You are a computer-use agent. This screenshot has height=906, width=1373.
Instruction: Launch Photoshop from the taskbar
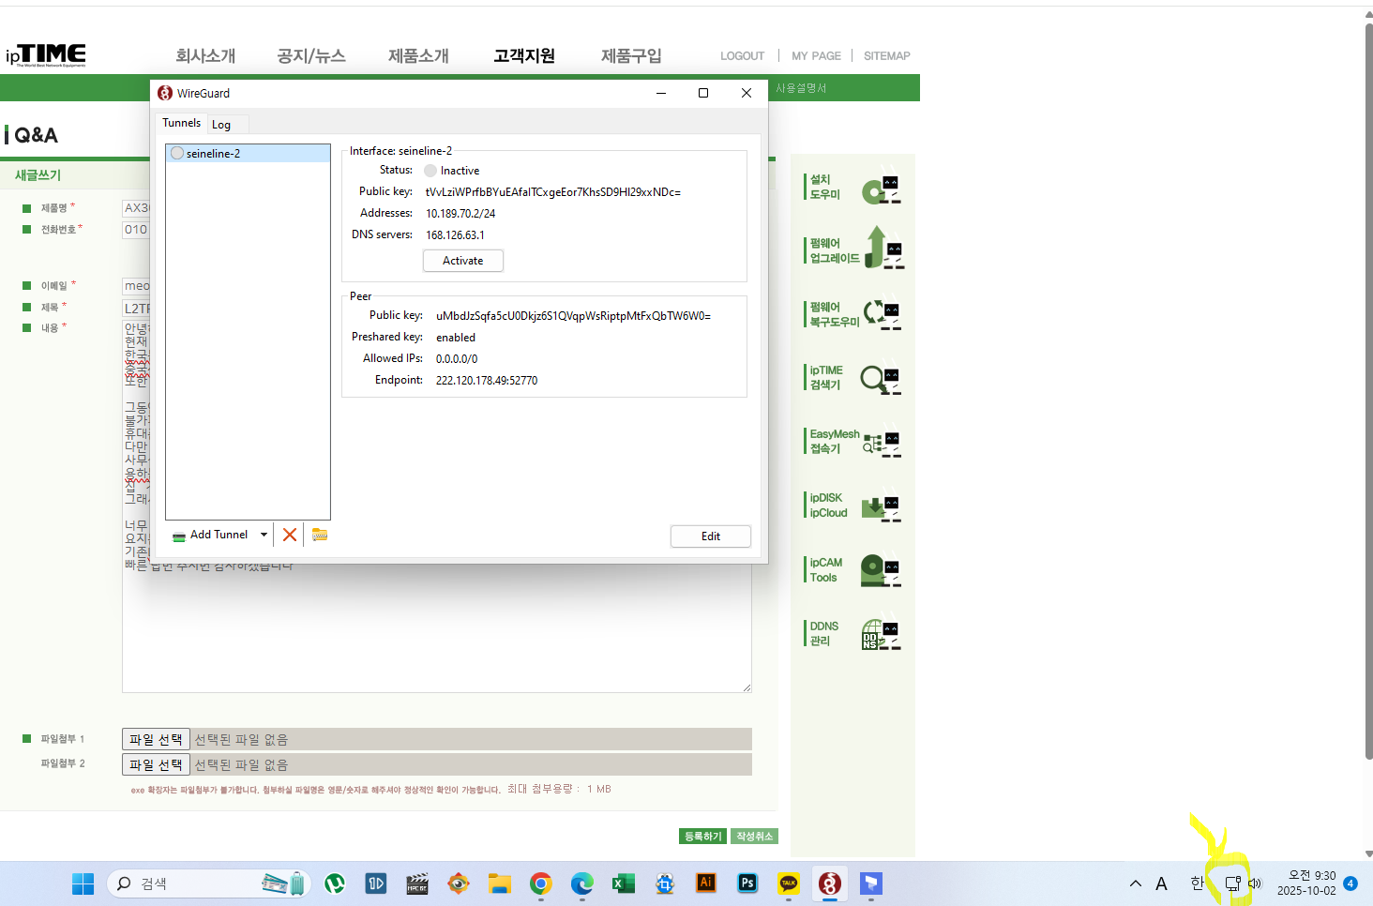pos(747,883)
